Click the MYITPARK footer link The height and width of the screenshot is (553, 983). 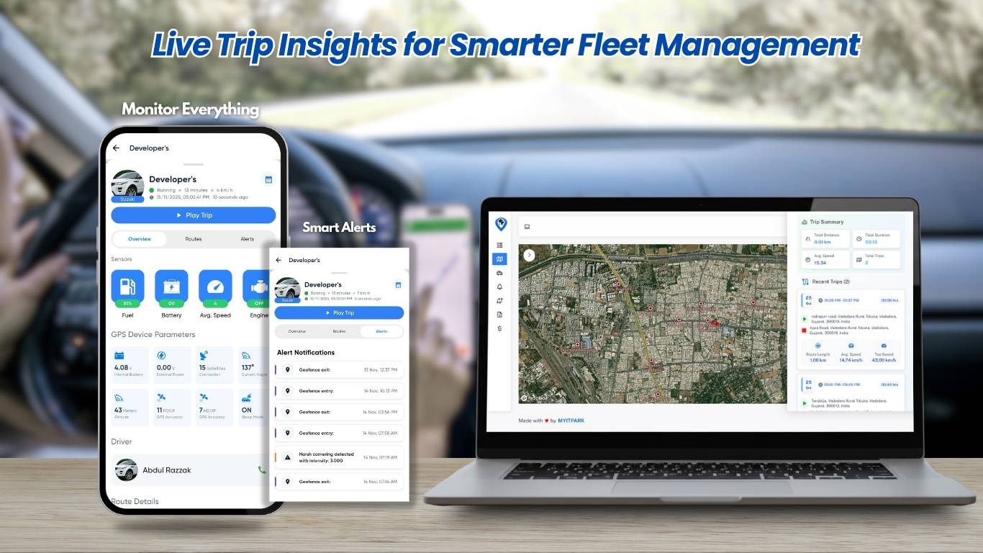[571, 421]
